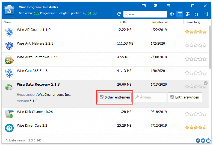Click the Wise Program Uninstaller logo icon
This screenshot has width=213, height=145.
pos(9,10)
